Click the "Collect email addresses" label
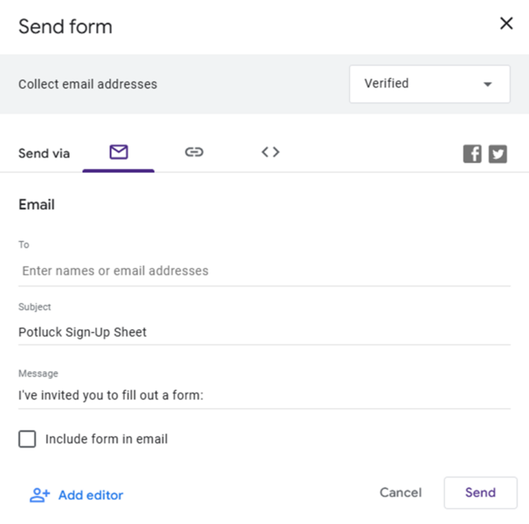Viewport: 529px width, 524px height. point(88,84)
